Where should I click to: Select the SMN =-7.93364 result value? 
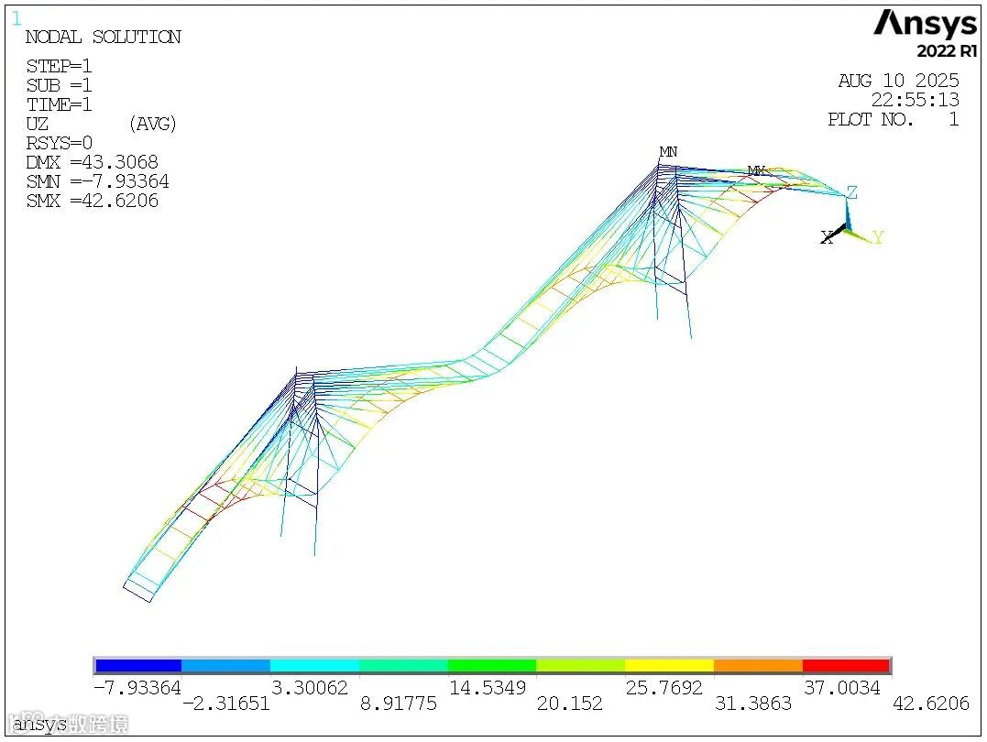tap(96, 181)
